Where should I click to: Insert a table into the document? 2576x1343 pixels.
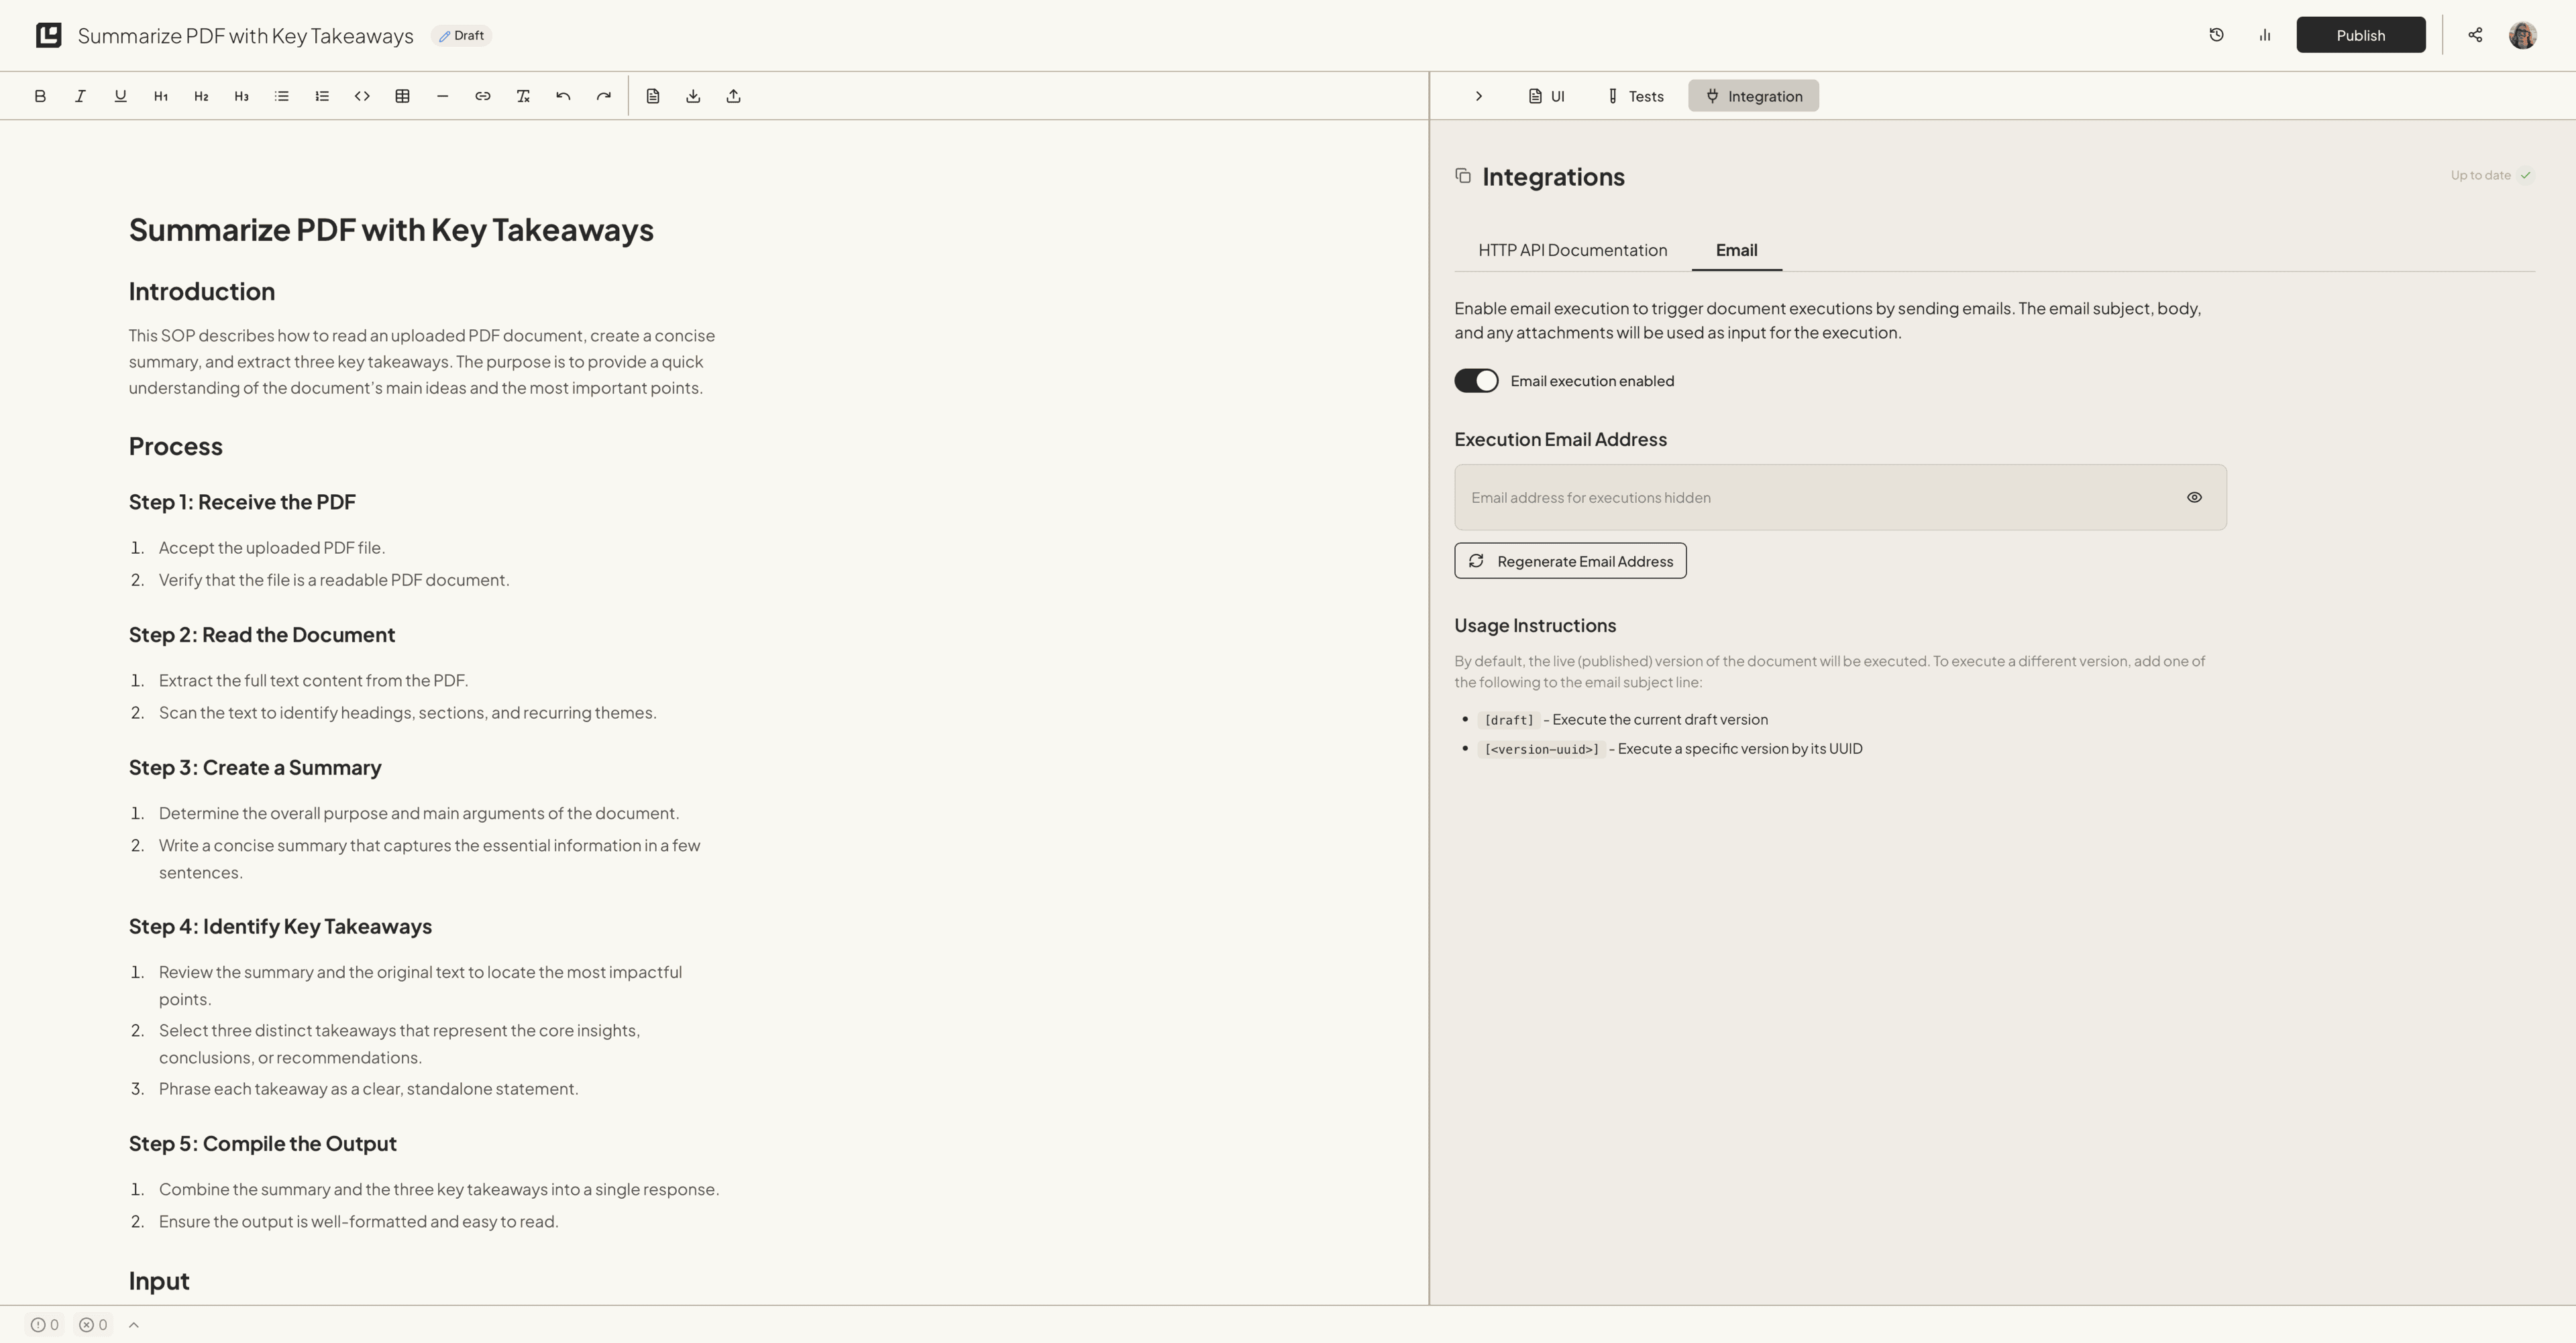tap(402, 95)
